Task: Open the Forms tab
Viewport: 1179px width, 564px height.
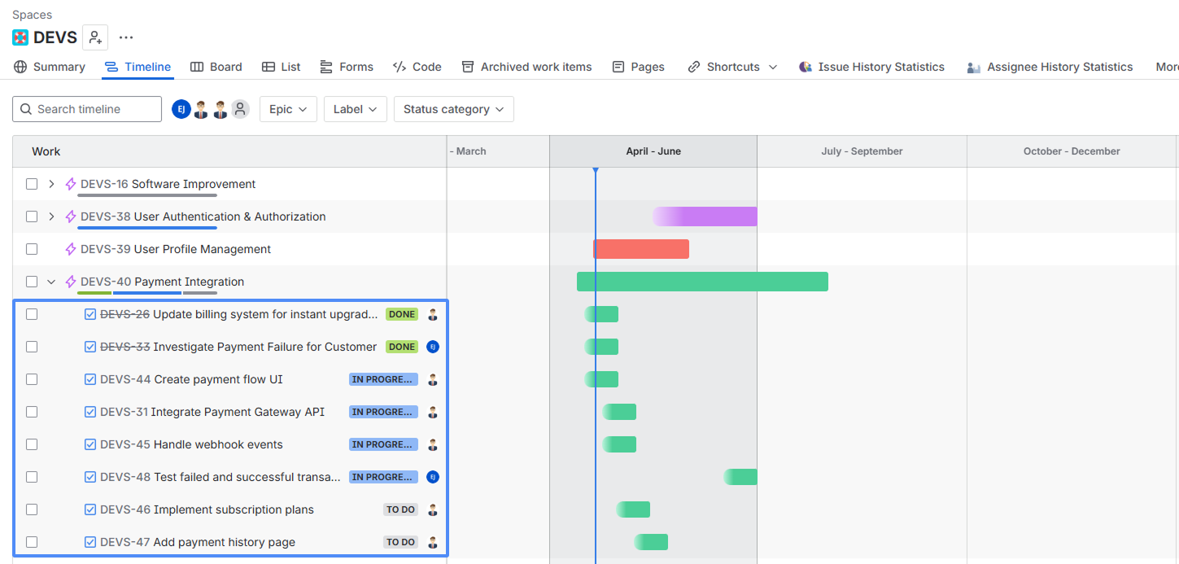Action: point(347,67)
